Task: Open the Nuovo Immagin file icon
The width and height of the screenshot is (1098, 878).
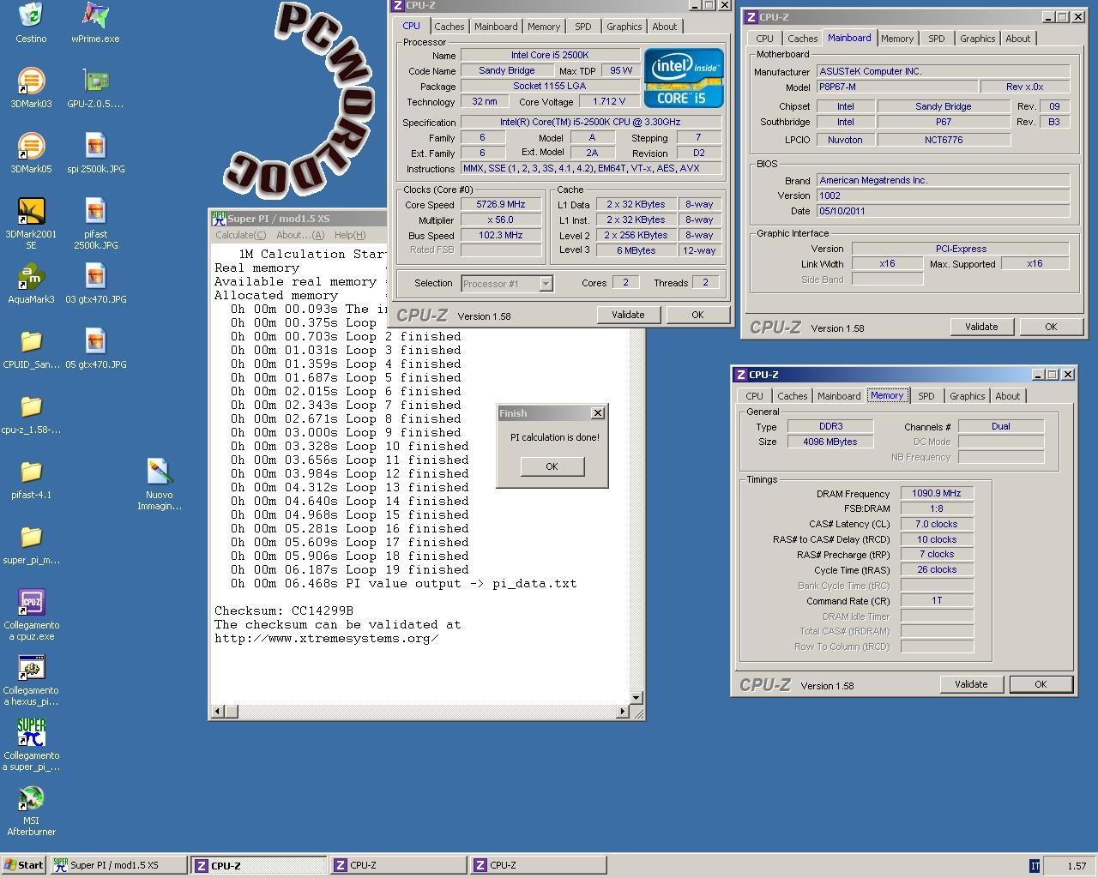Action: [x=160, y=484]
